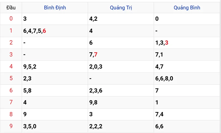Click the cell reading 2,2,2
The image size is (221, 133).
96,126
